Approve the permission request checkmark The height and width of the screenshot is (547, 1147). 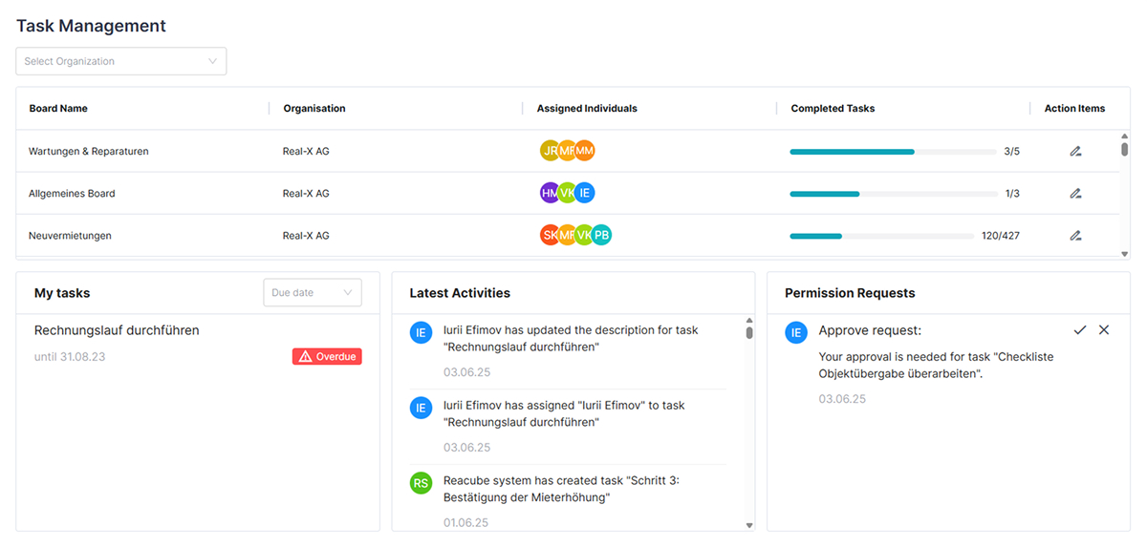coord(1080,329)
